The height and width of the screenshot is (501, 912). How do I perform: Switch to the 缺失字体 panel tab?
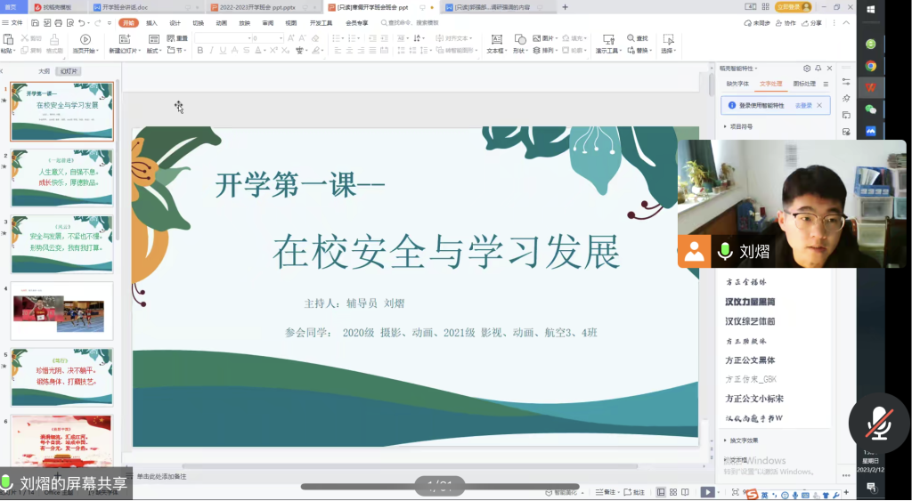737,84
